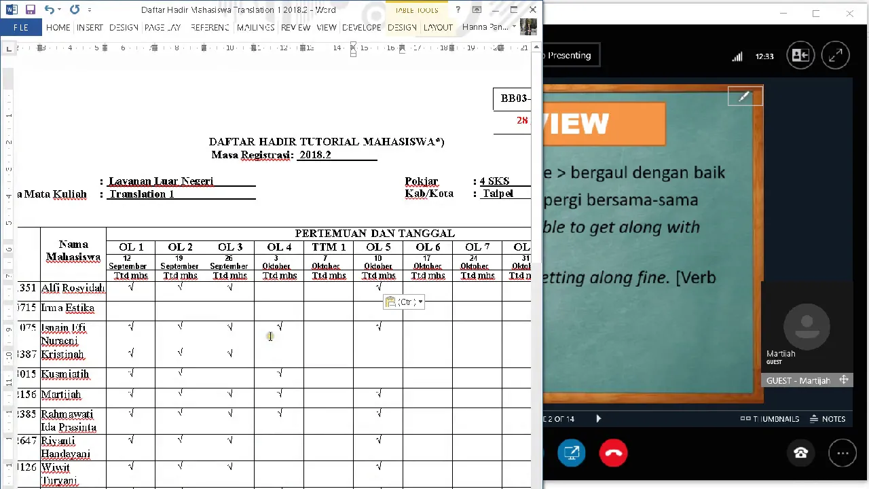
Task: Switch to the INSERT ribbon tab
Action: click(90, 27)
